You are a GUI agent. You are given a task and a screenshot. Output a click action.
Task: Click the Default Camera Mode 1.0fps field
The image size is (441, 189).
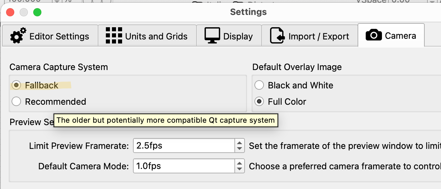pyautogui.click(x=183, y=166)
